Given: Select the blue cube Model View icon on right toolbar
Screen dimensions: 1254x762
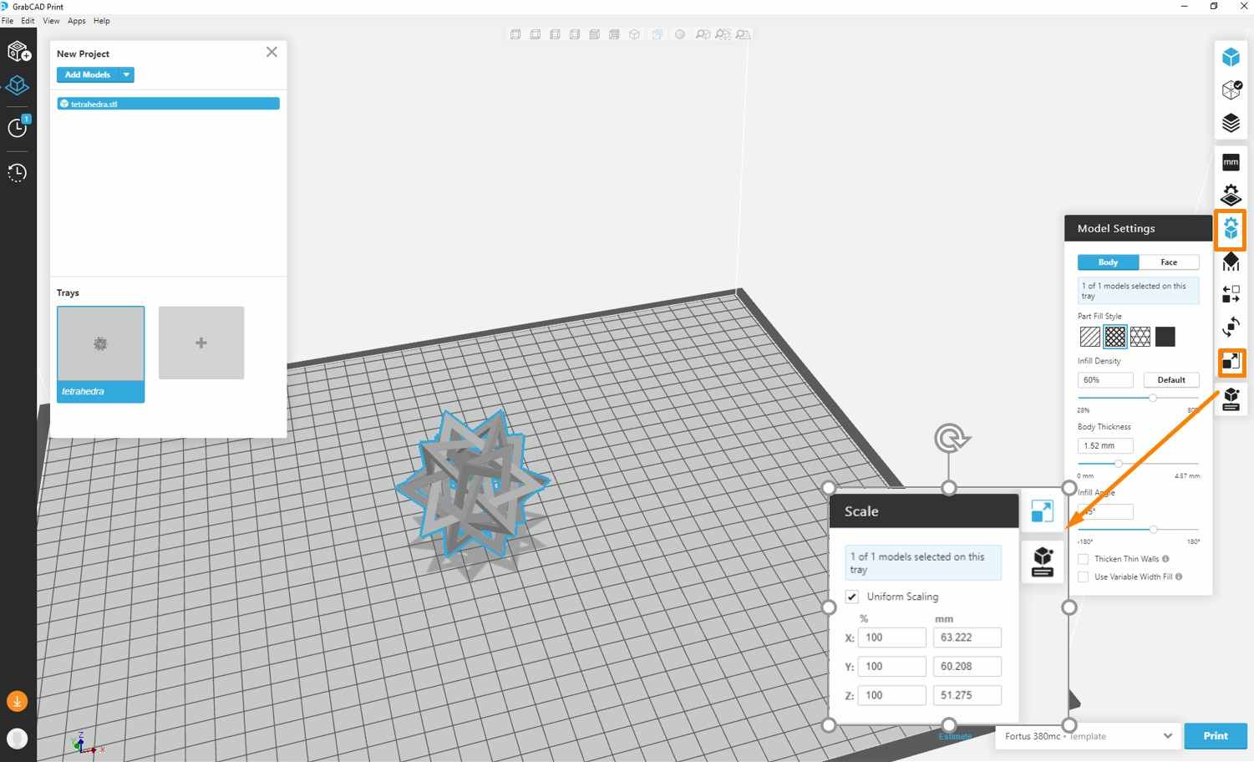Looking at the screenshot, I should click(1231, 57).
